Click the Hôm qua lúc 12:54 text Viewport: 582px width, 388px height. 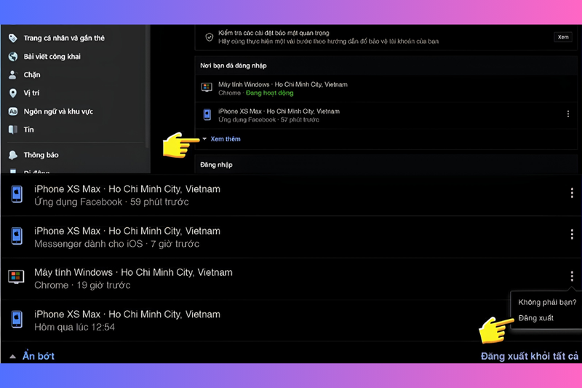coord(75,327)
